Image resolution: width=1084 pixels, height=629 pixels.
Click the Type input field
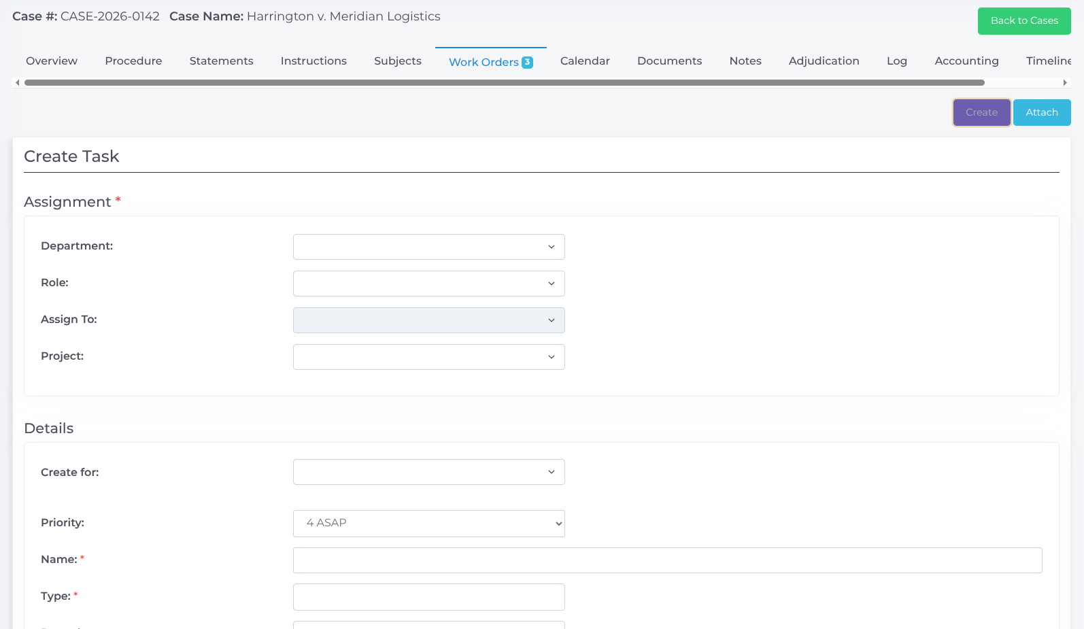tap(429, 597)
